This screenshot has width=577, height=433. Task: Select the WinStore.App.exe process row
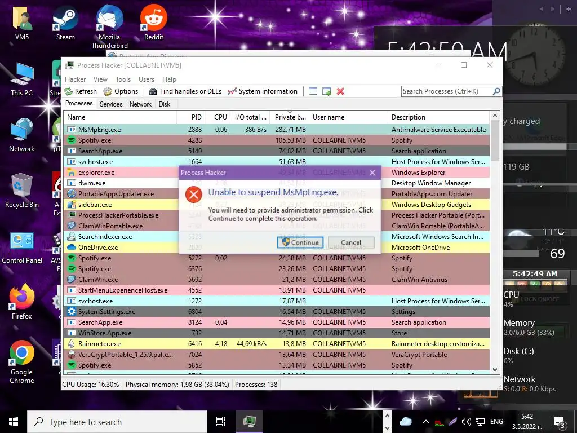(x=277, y=333)
